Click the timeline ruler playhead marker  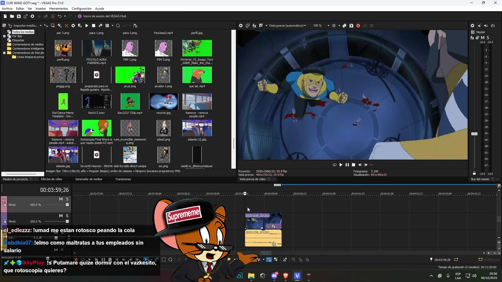245,193
